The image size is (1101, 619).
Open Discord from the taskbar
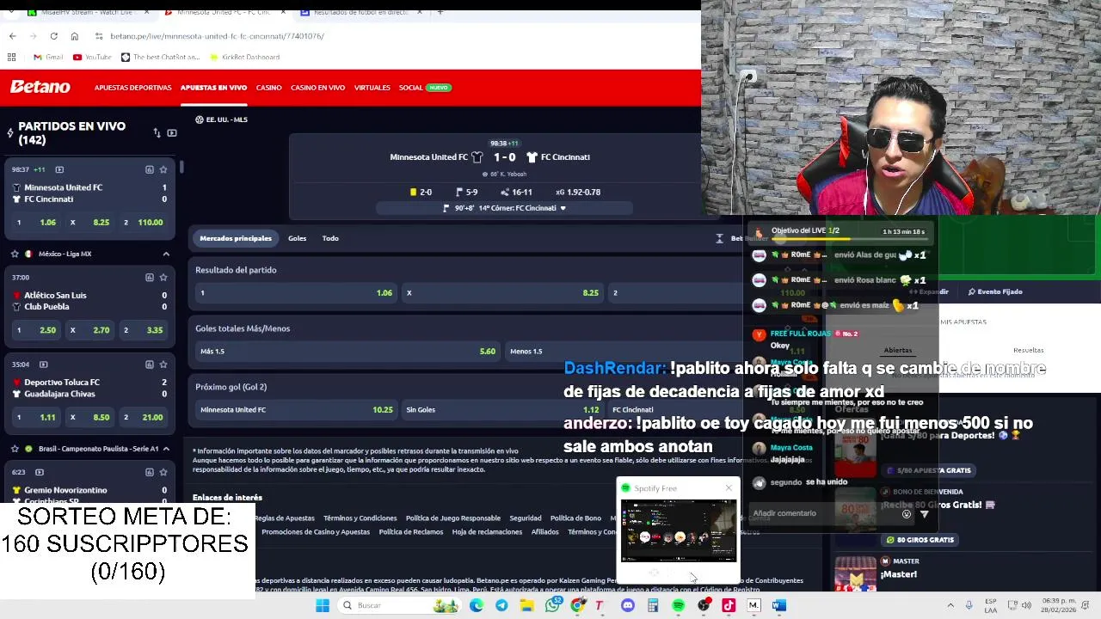tap(628, 605)
